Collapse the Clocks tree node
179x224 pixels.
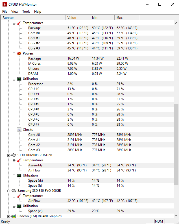14,130
